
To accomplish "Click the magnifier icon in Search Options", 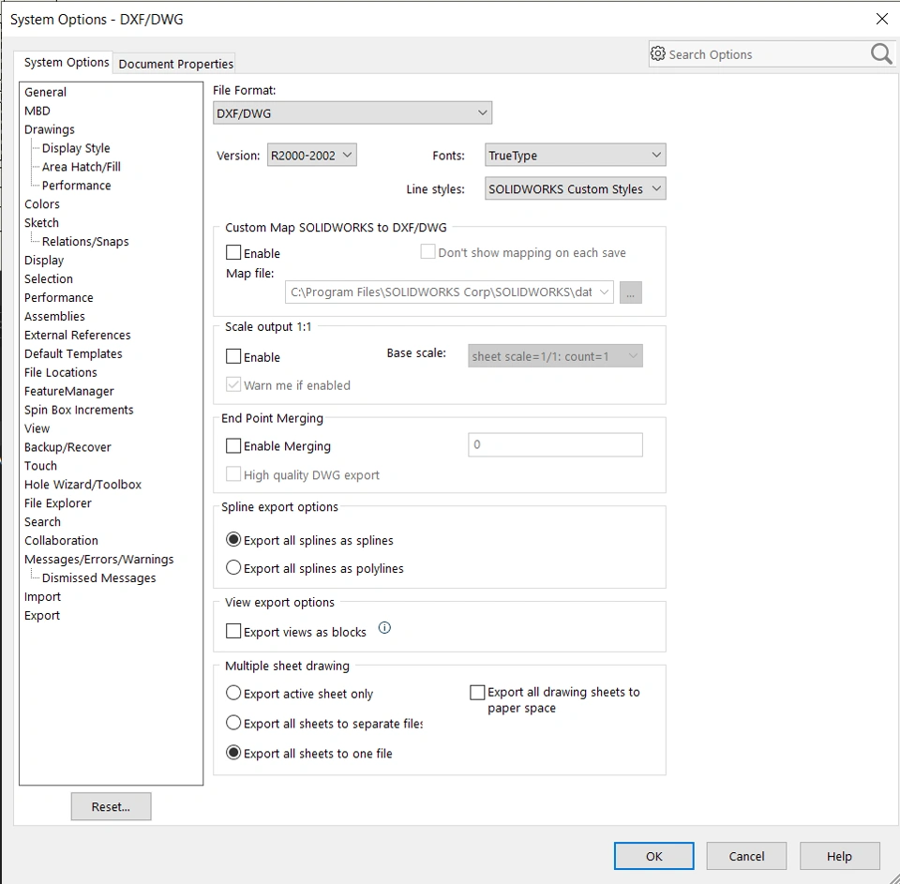I will (x=881, y=54).
